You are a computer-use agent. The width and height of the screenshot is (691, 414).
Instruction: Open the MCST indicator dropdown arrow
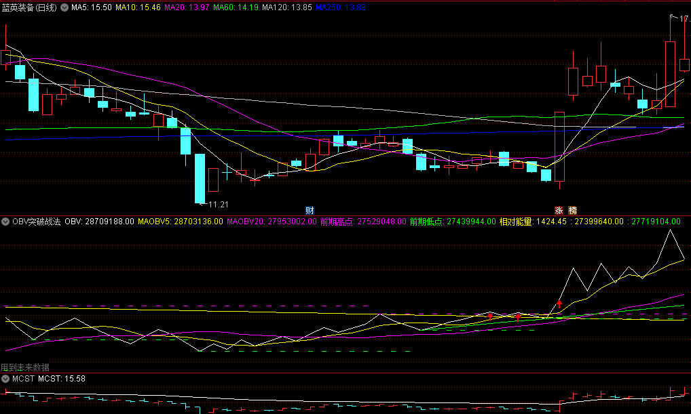click(x=5, y=379)
